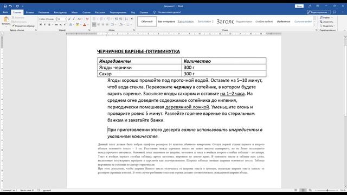The image size is (347, 195).
Task: Decrease paragraph indent
Action: pos(117,19)
